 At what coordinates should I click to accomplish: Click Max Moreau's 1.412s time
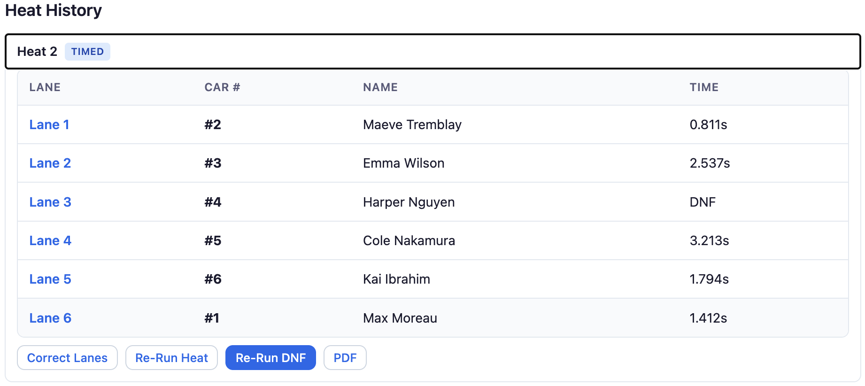[708, 318]
